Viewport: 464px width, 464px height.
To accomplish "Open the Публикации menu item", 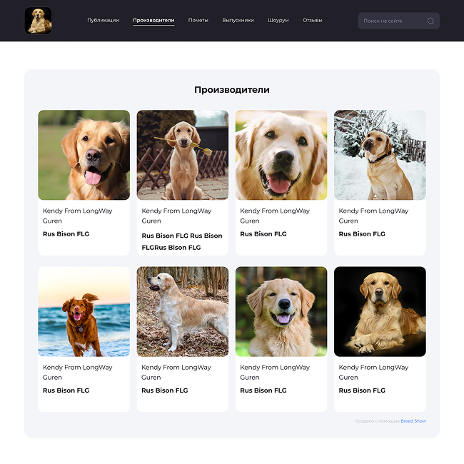I will click(x=103, y=21).
